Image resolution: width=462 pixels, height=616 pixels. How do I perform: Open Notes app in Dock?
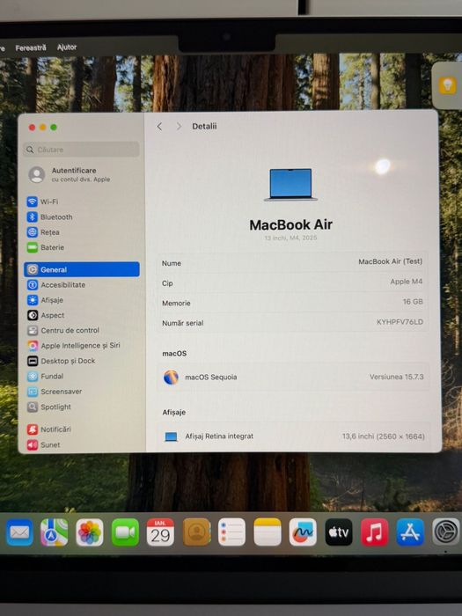click(268, 532)
